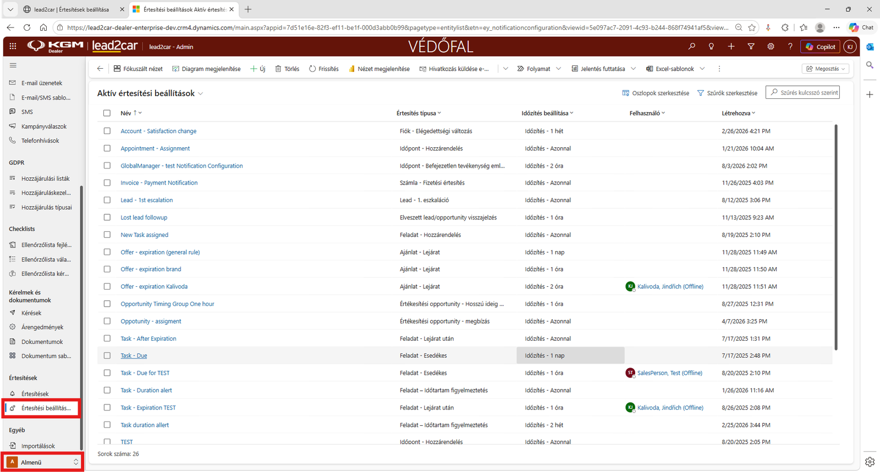The height and width of the screenshot is (472, 880).
Task: Open the Invoice - Payment Notification record
Action: click(159, 183)
